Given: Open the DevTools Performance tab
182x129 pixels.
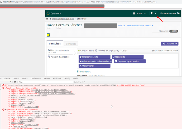Looking at the screenshot, I should (x=36, y=78).
